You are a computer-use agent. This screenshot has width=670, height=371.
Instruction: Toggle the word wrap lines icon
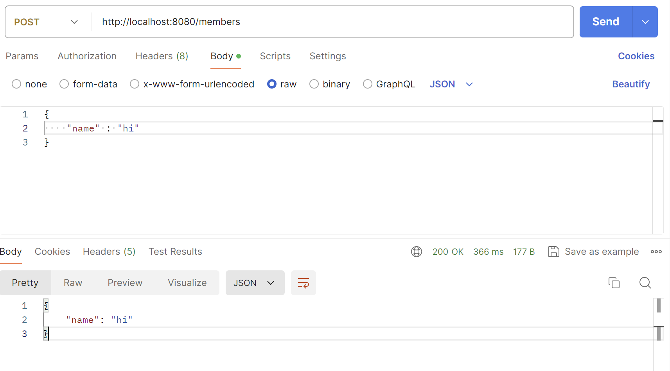(x=304, y=283)
